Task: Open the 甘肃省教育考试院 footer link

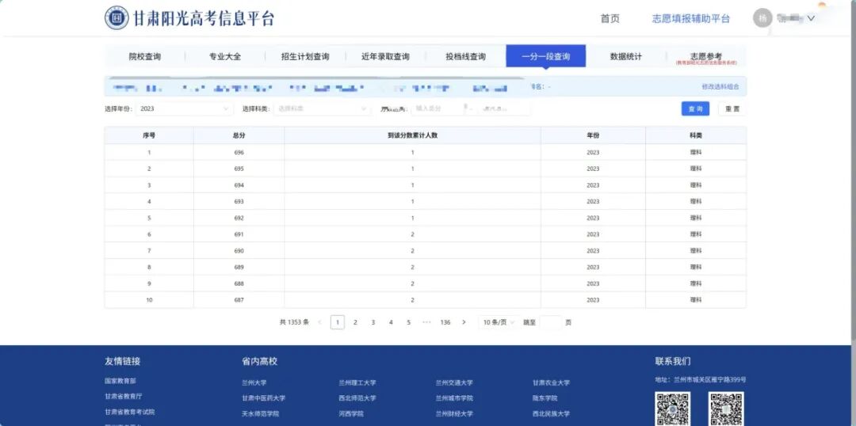Action: 130,412
